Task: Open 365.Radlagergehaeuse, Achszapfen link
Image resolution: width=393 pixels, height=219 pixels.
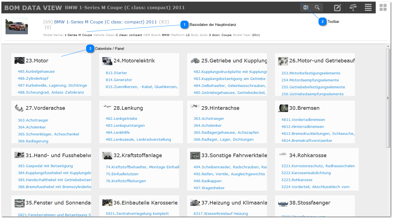Action: 226,133
